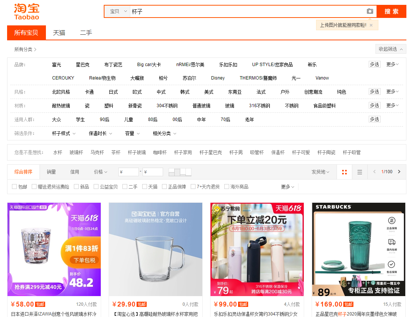Check 7+天内退货 checkbox

[x=193, y=187]
